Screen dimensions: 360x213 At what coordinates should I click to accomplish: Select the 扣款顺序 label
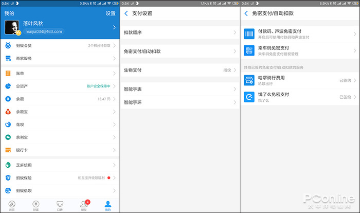(133, 32)
